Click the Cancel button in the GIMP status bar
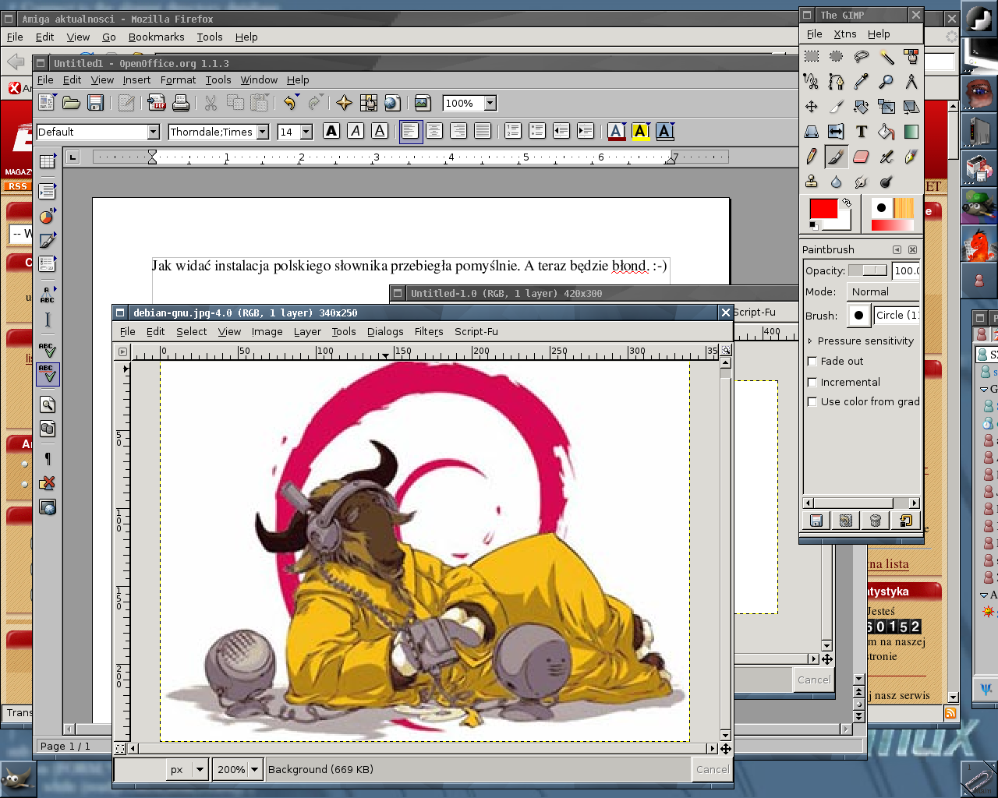This screenshot has height=798, width=998. [x=712, y=769]
